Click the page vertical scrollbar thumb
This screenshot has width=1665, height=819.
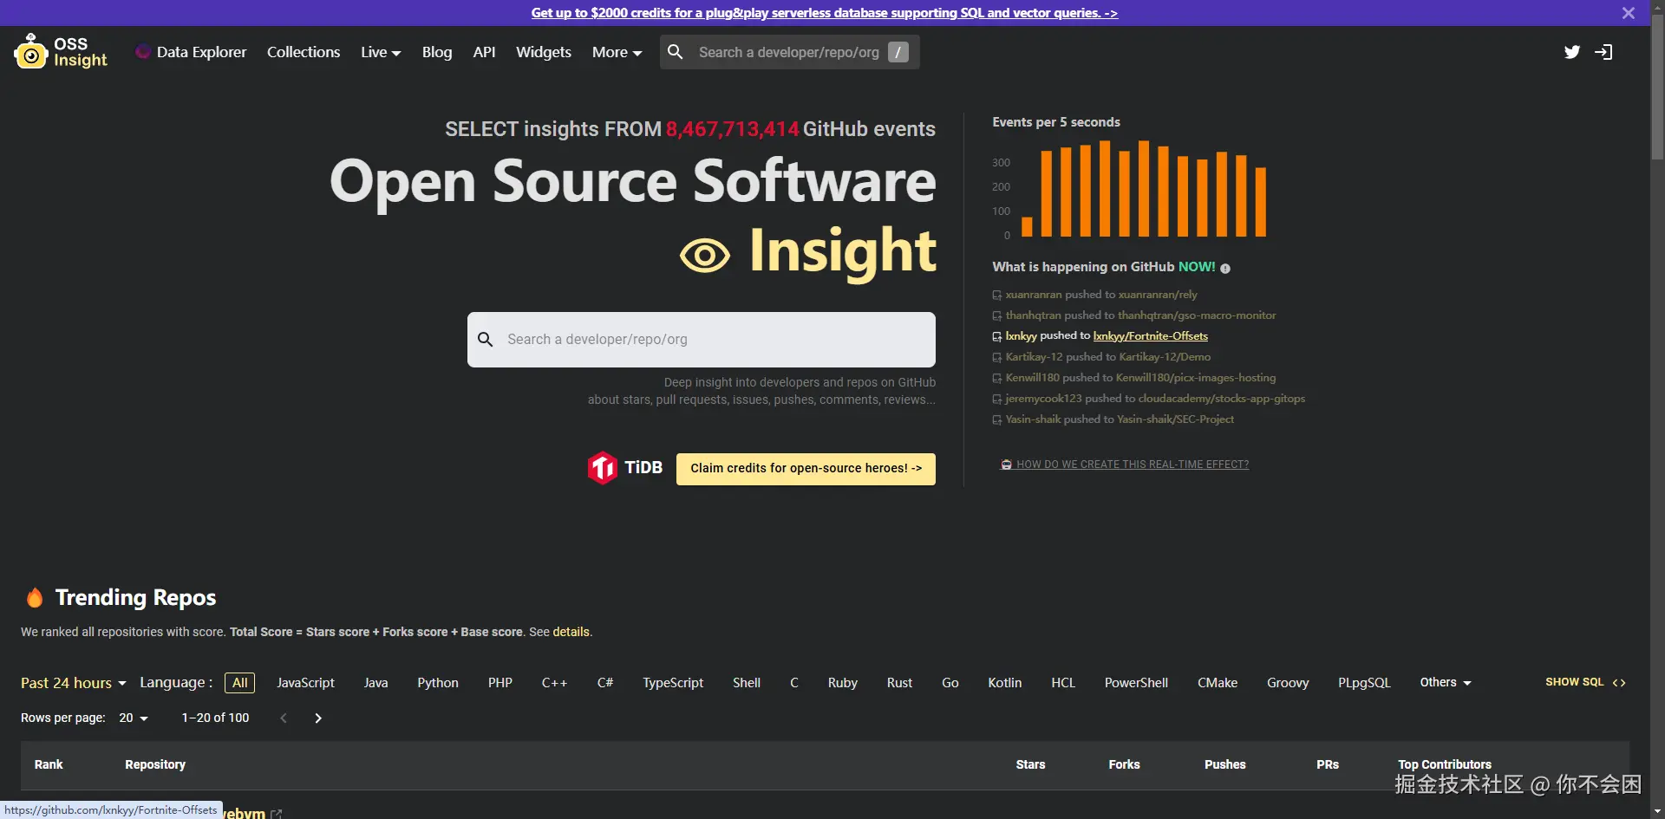1657,87
